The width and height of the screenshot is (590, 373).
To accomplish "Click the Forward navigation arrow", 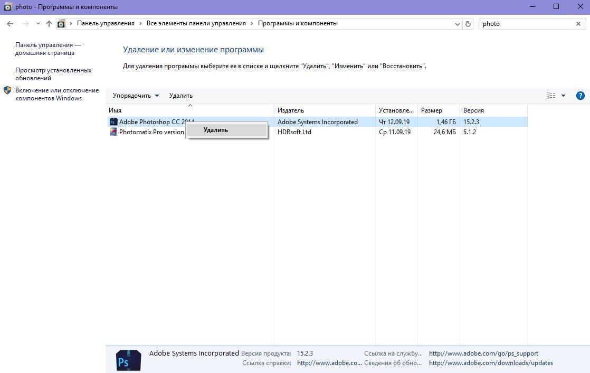I will tap(25, 24).
